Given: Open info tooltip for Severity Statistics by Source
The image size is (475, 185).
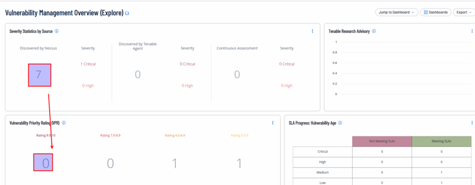Looking at the screenshot, I should click(57, 31).
